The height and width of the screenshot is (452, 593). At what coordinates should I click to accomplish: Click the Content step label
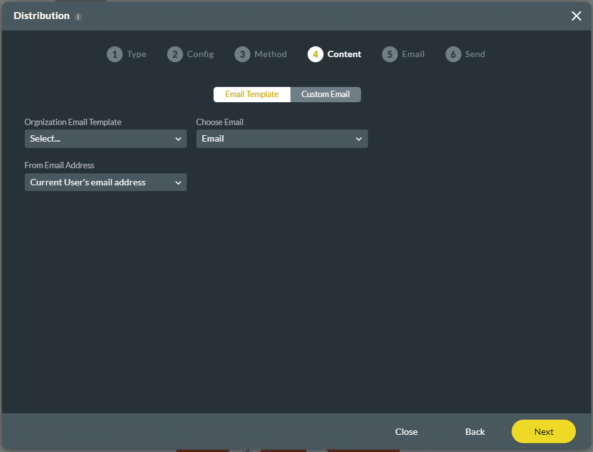coord(344,54)
